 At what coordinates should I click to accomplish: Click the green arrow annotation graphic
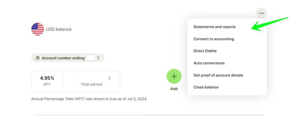point(270,24)
